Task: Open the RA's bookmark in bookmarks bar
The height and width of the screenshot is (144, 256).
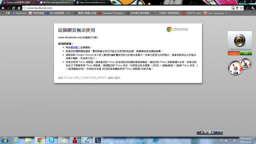Action: [x=59, y=13]
